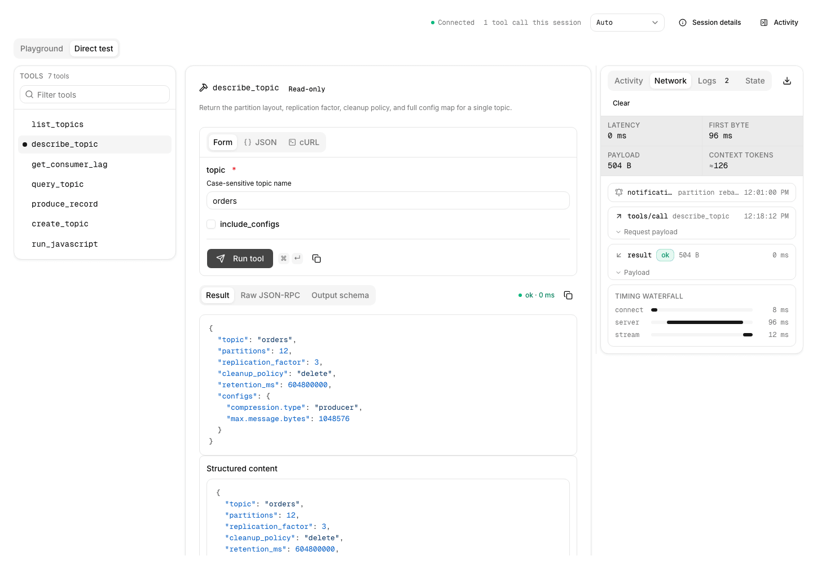
Task: Focus the Filter tools search field
Action: pyautogui.click(x=95, y=94)
